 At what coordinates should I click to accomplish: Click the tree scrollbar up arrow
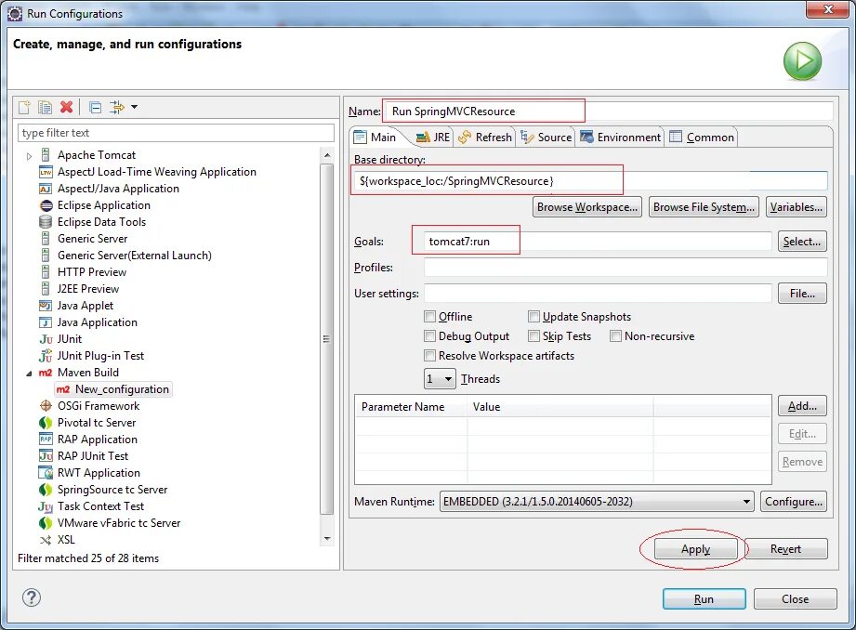tap(327, 155)
